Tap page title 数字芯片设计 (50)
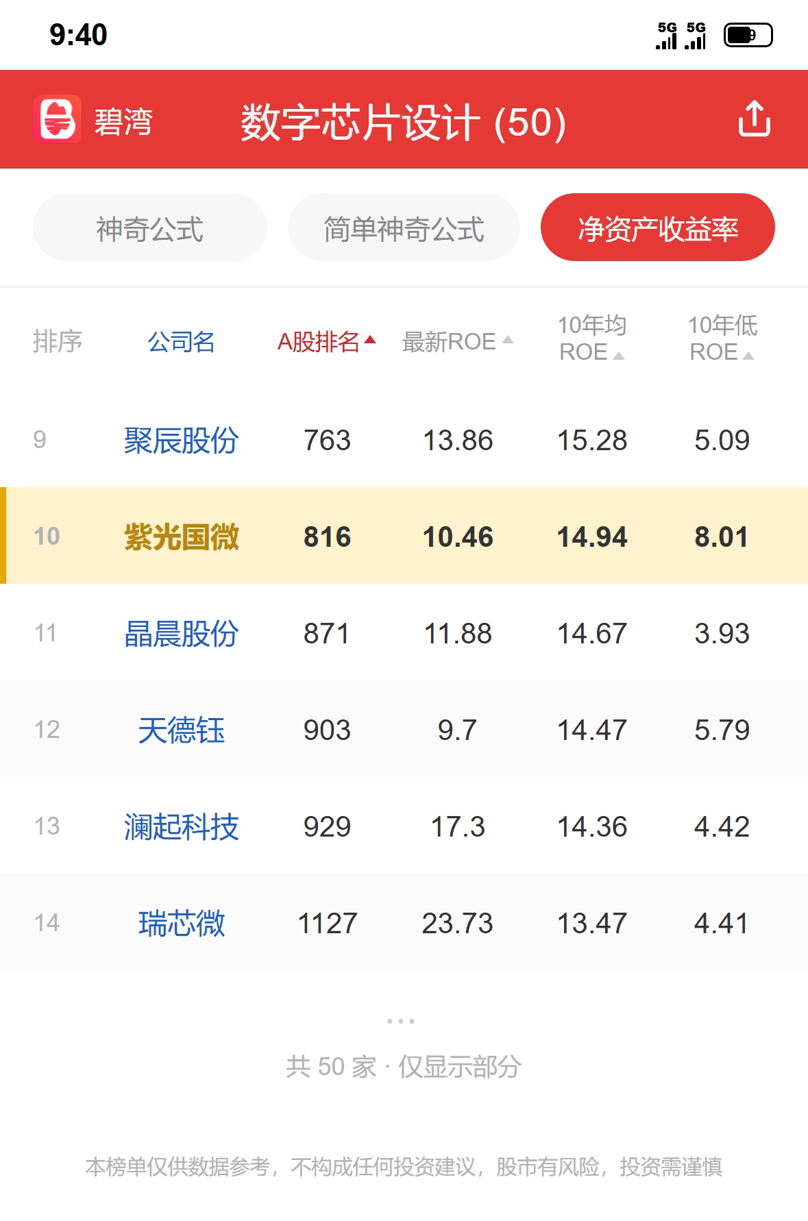 pos(404,122)
